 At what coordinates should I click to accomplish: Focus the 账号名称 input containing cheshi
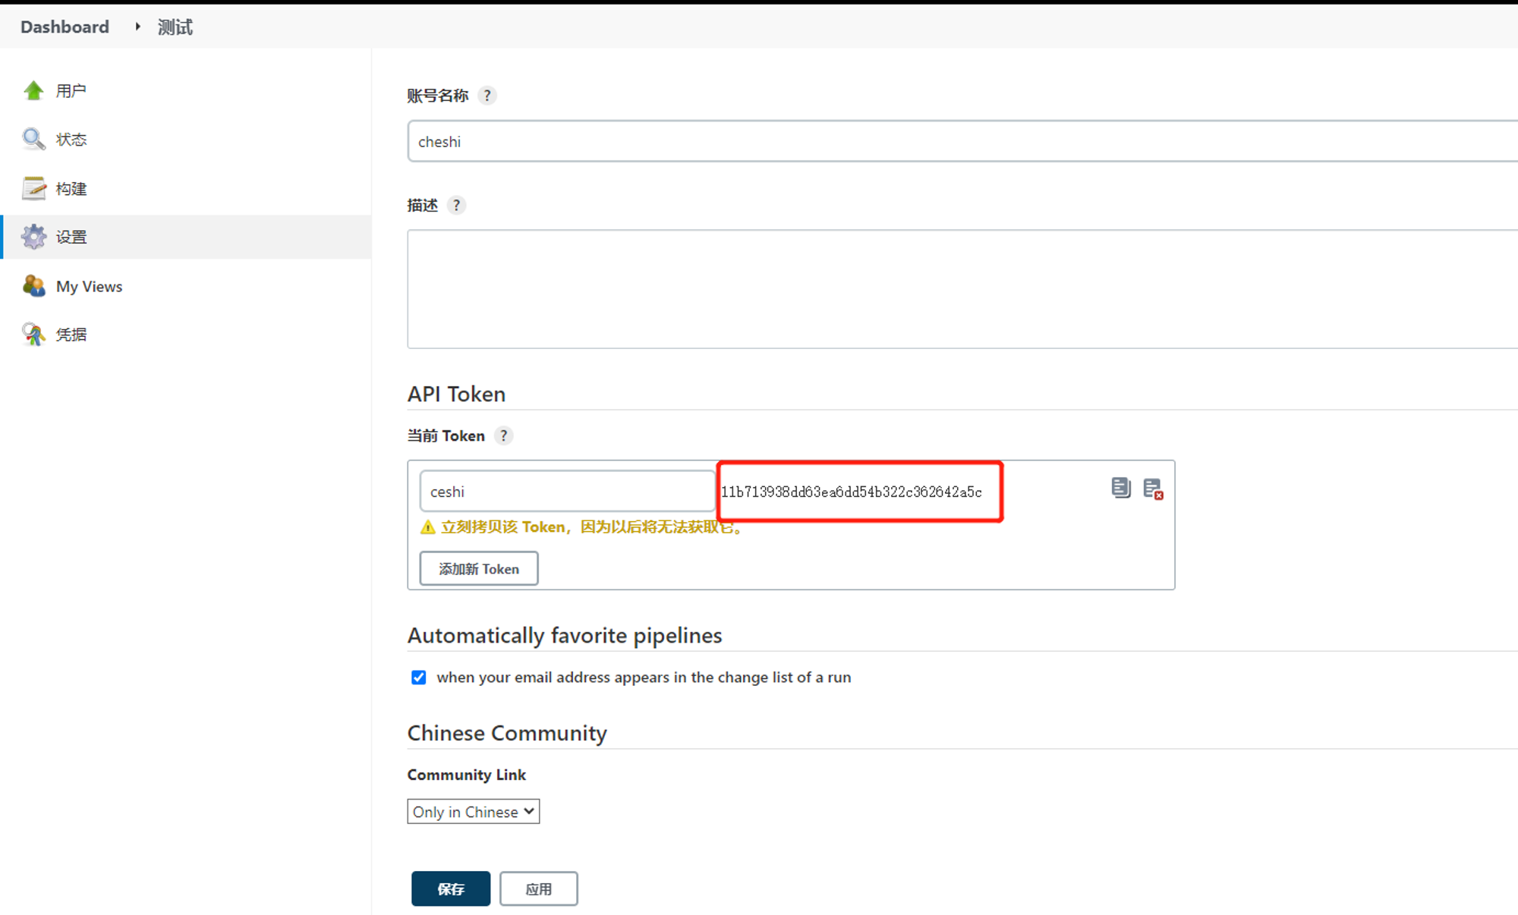click(962, 141)
